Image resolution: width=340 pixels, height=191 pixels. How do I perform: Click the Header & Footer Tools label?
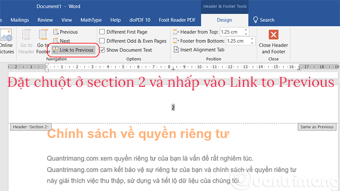pyautogui.click(x=224, y=6)
